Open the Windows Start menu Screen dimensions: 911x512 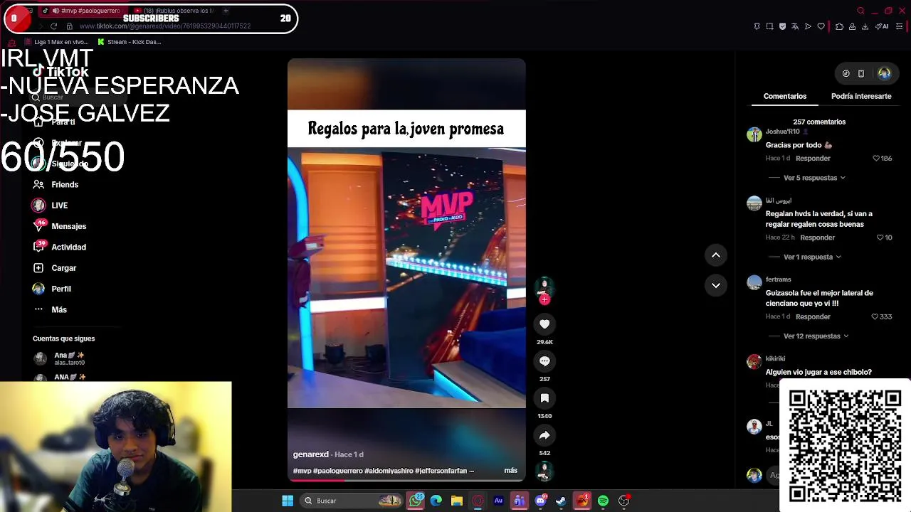click(x=288, y=501)
